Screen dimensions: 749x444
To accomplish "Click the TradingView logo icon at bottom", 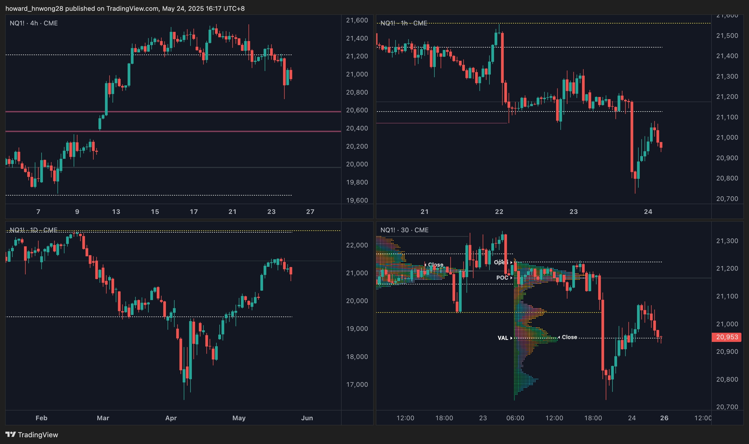I will [11, 434].
